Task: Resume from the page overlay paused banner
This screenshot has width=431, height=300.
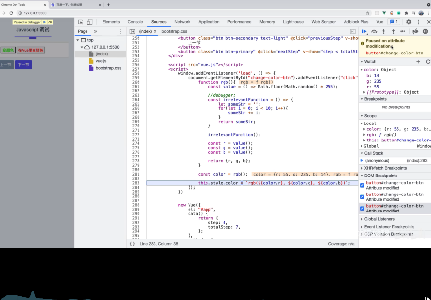Action: coord(44,22)
